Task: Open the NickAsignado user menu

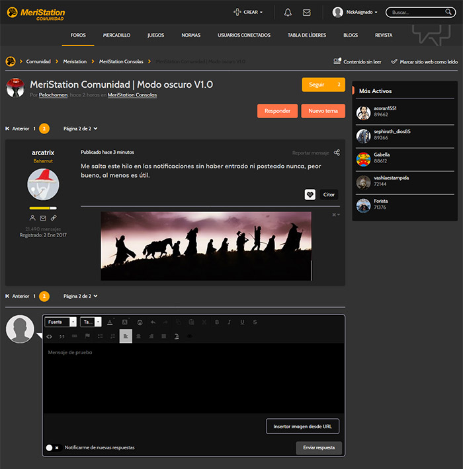Action: tap(355, 13)
